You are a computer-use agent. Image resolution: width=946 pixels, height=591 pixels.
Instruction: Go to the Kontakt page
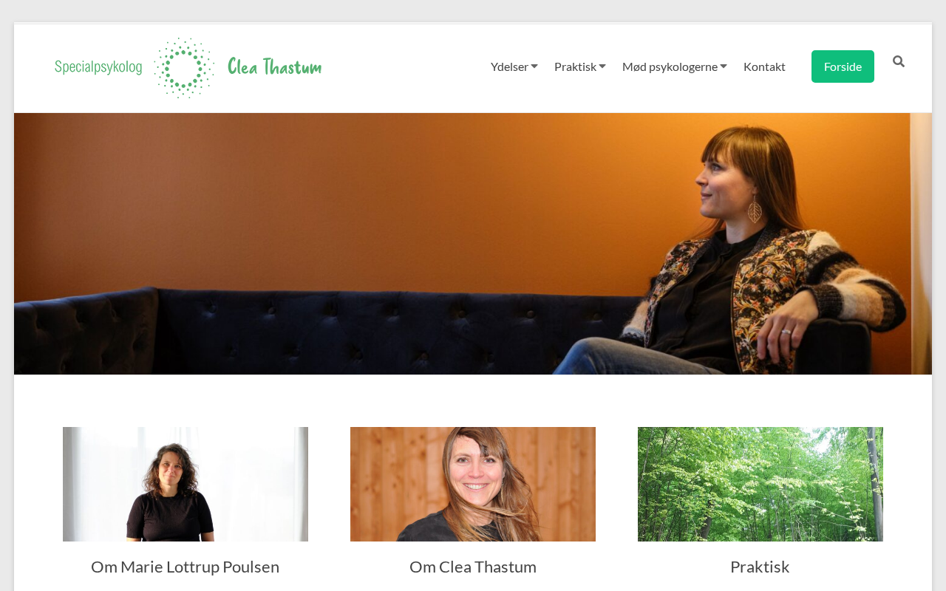coord(764,66)
